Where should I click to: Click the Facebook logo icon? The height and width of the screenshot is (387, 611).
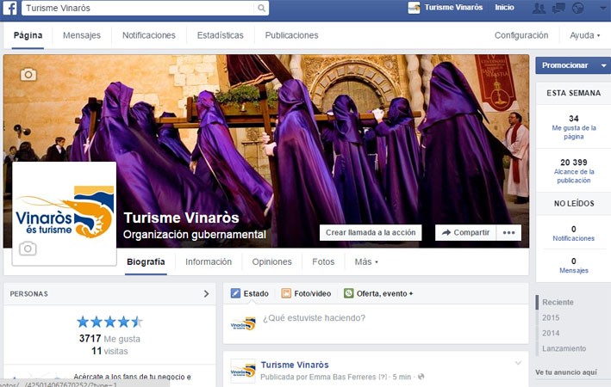[x=10, y=8]
